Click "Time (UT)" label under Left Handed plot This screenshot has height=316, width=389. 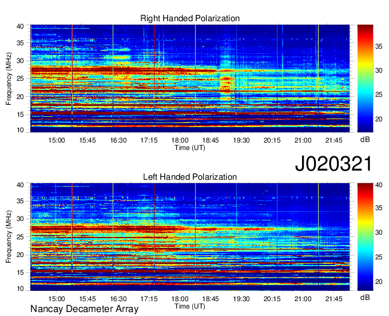(x=190, y=306)
